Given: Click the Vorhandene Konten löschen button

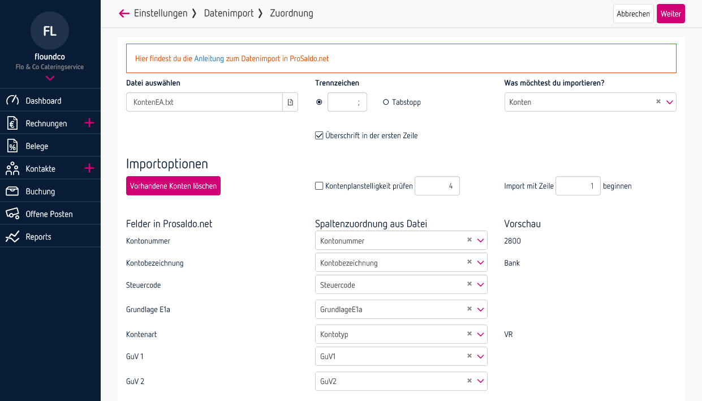Looking at the screenshot, I should 173,185.
